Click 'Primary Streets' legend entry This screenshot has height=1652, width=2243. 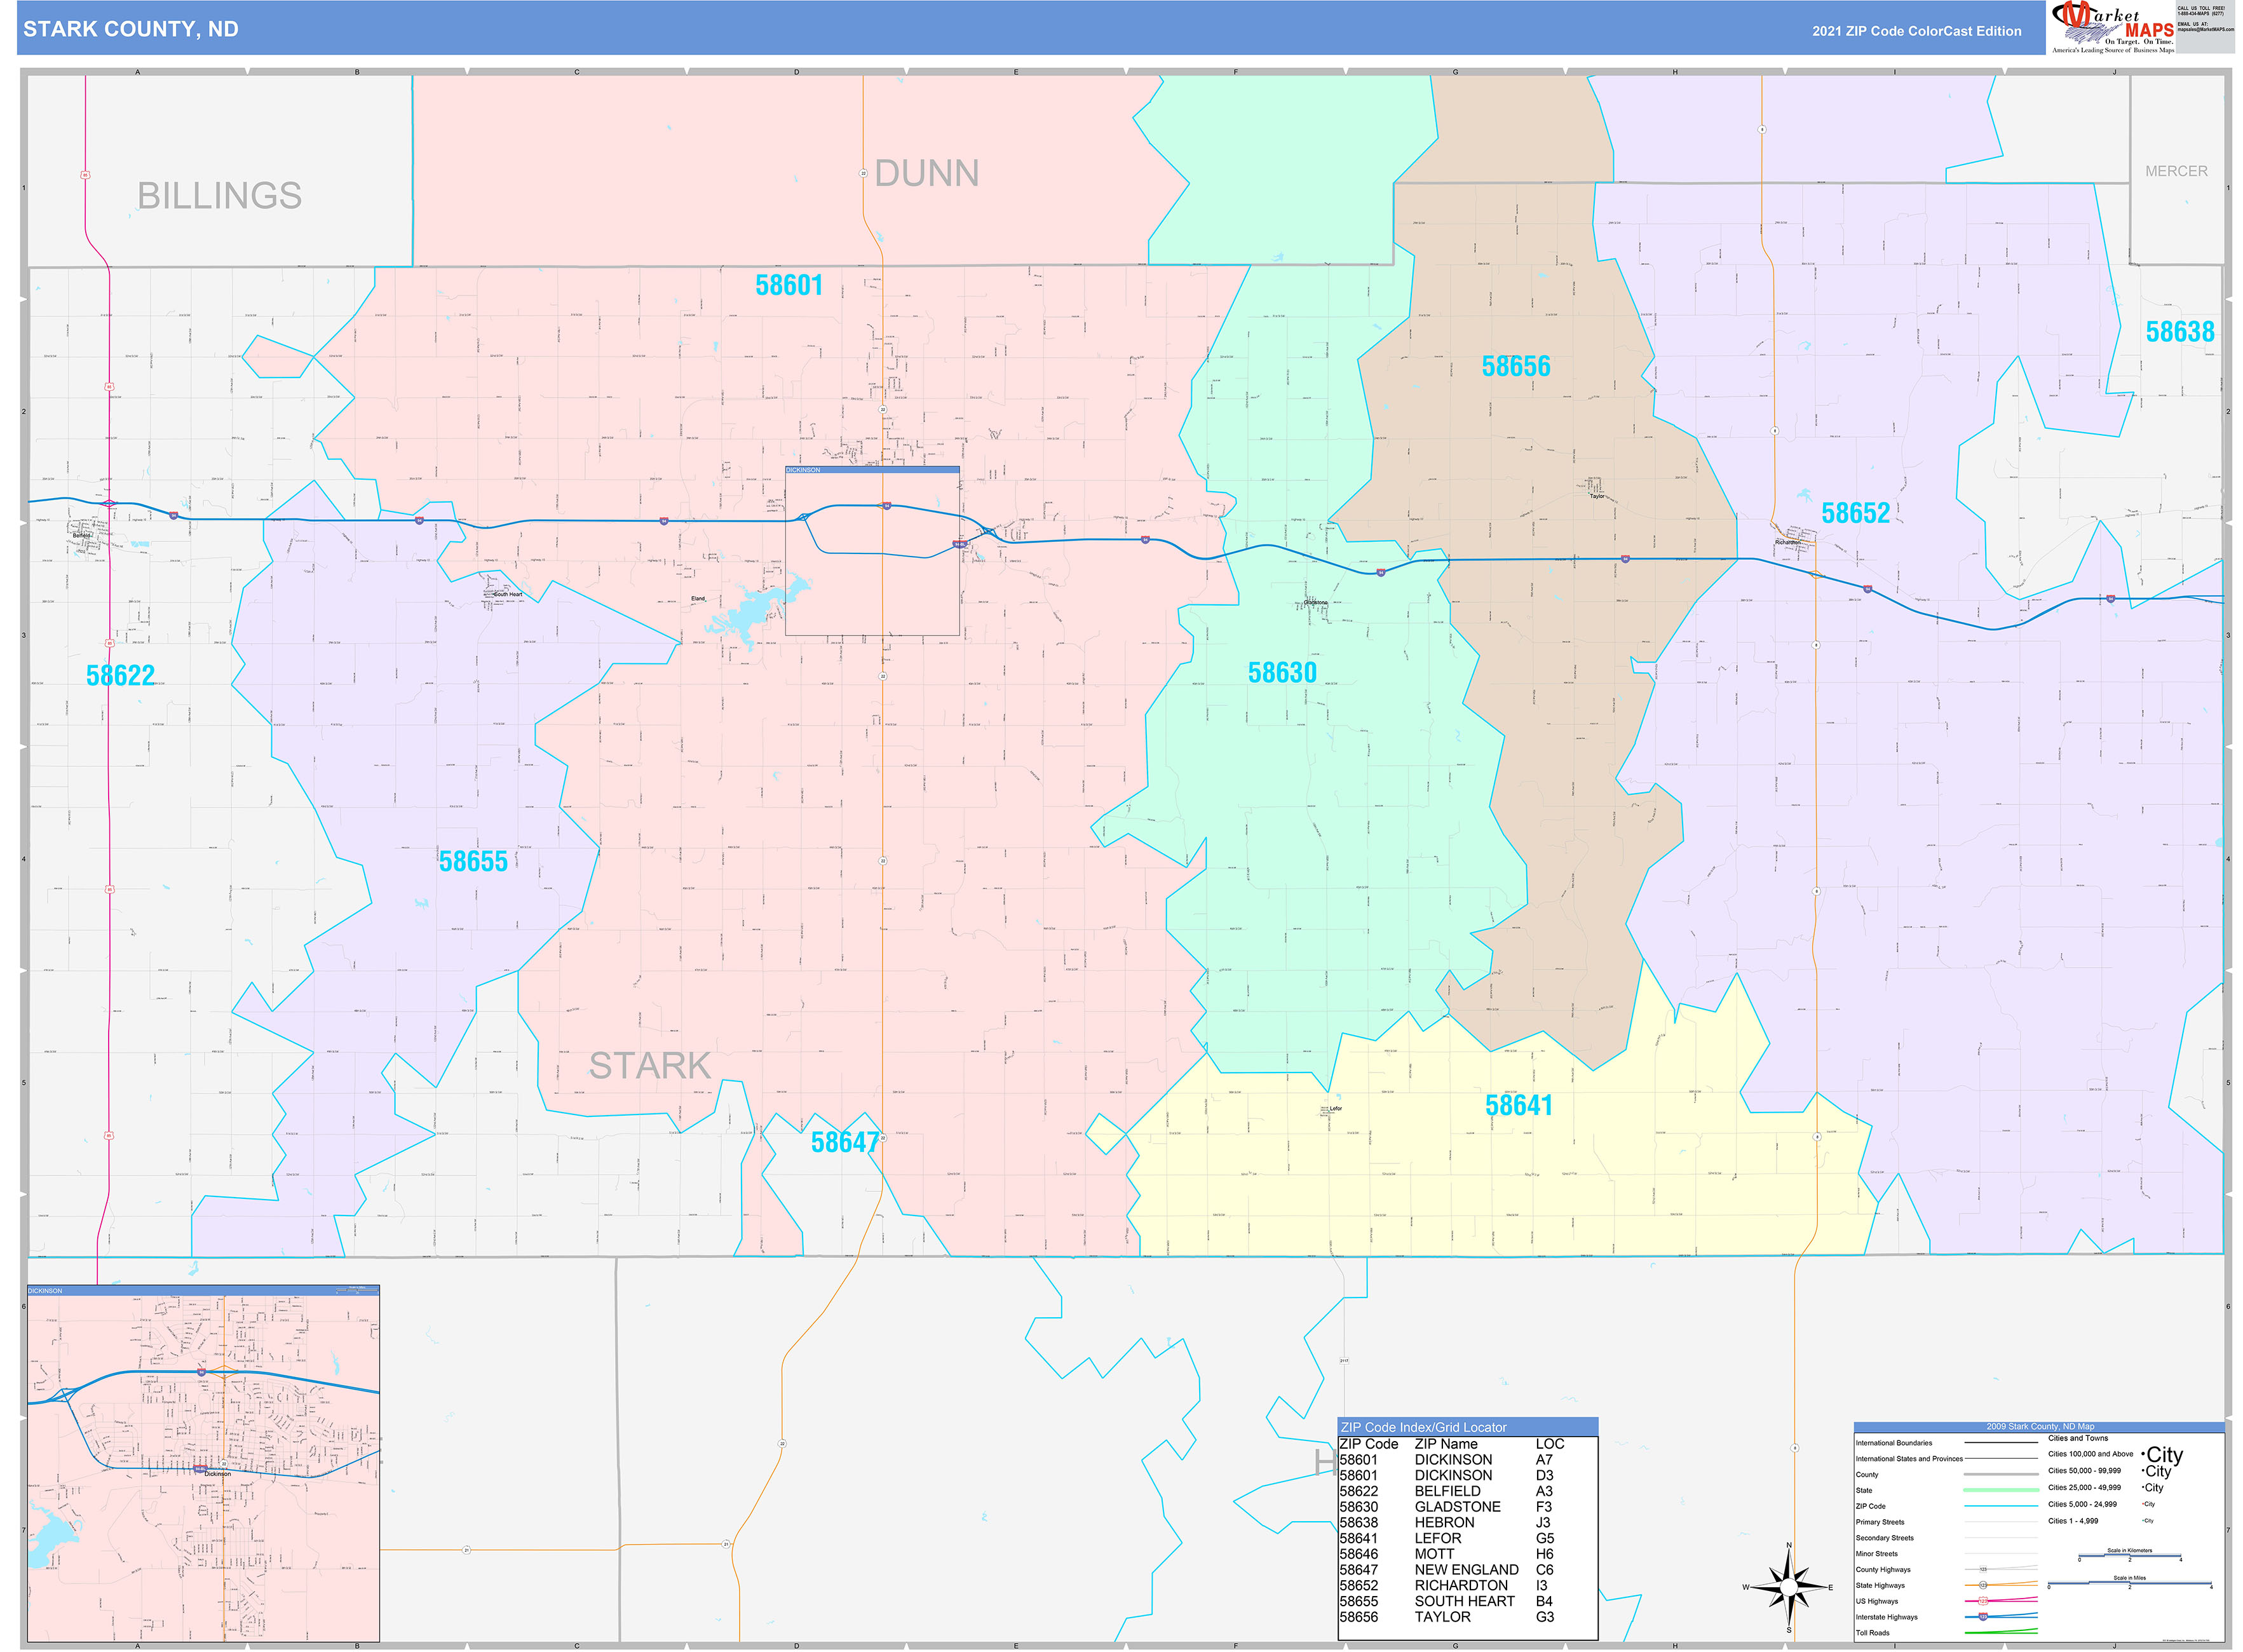tap(1879, 1522)
